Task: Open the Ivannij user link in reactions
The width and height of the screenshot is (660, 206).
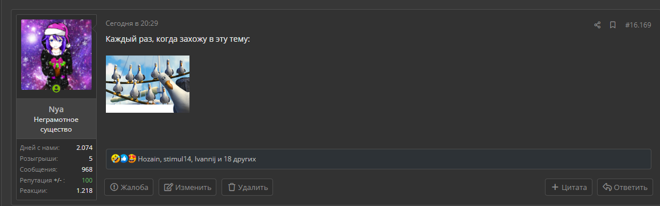Action: 205,159
